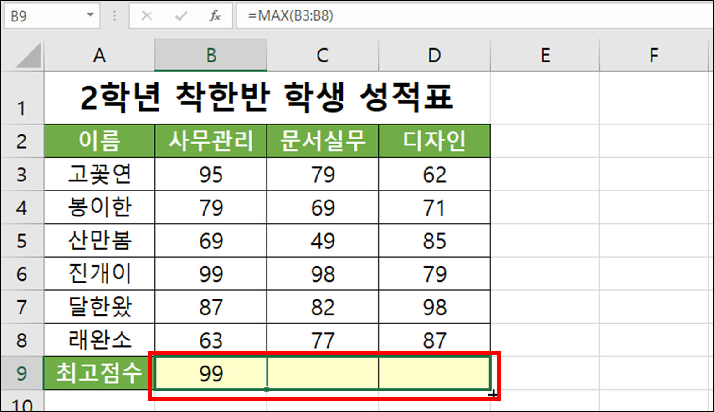
Task: Select column B header
Action: (211, 56)
